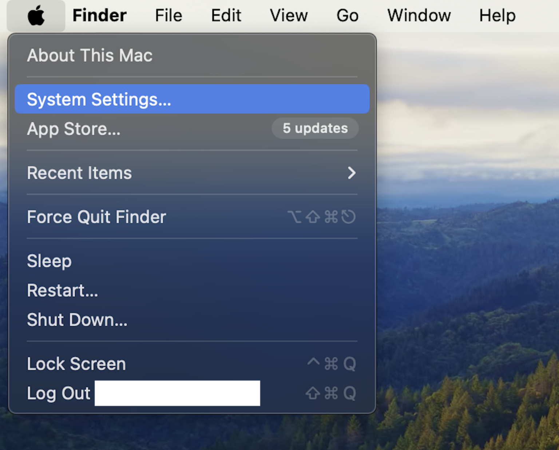Open the View menu
The height and width of the screenshot is (450, 559).
click(x=288, y=15)
